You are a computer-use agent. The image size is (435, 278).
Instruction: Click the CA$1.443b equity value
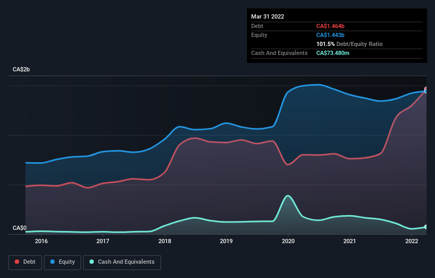click(x=331, y=35)
